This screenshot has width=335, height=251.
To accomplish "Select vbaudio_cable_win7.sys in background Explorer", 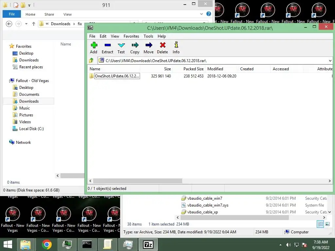I will coord(208,205).
